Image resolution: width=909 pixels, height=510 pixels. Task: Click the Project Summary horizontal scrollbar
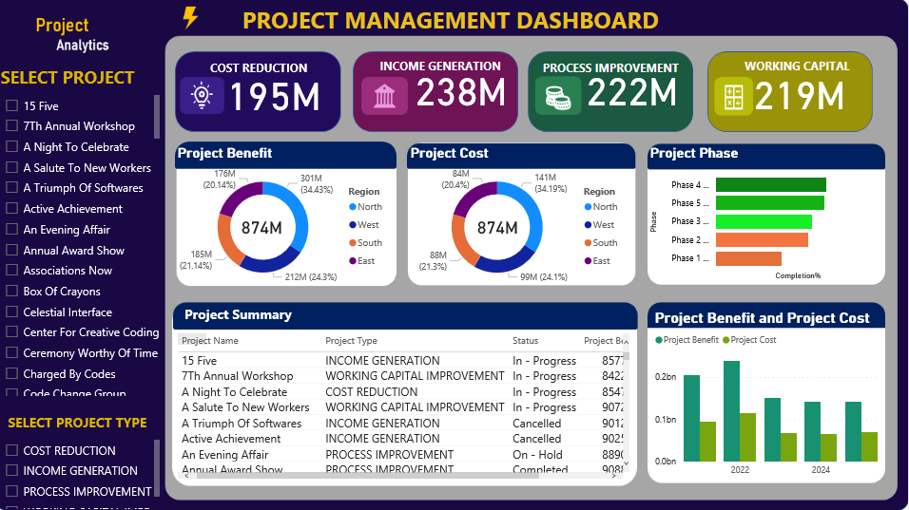(x=399, y=475)
